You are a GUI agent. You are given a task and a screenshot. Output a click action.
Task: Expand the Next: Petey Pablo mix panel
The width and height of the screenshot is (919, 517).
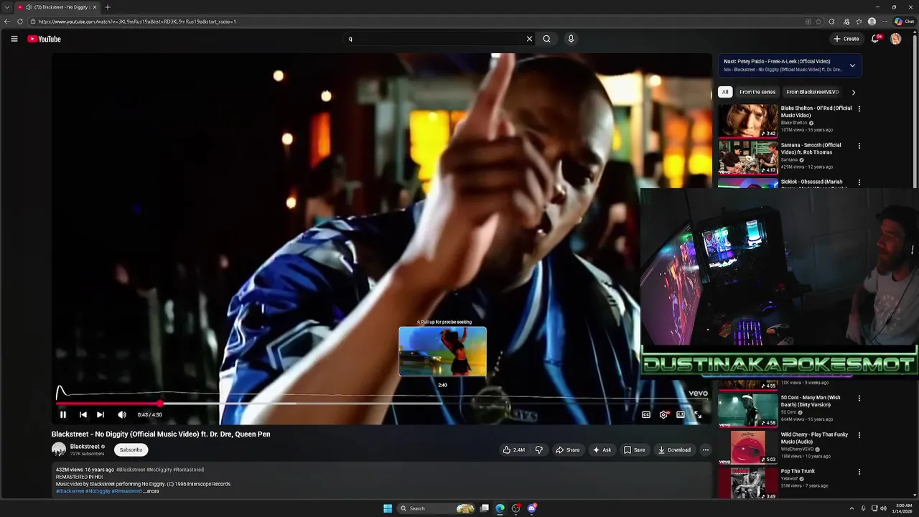click(852, 65)
